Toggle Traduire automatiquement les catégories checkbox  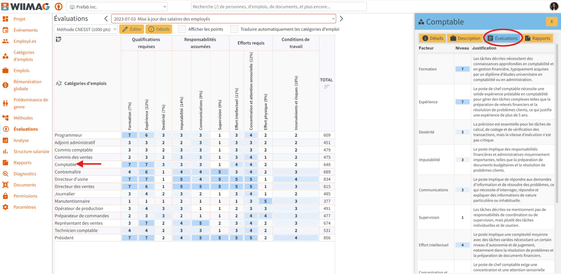pos(234,29)
